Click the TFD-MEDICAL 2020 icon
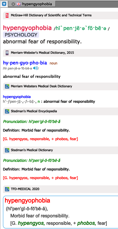This screenshot has height=229, width=118. pyautogui.click(x=7, y=189)
